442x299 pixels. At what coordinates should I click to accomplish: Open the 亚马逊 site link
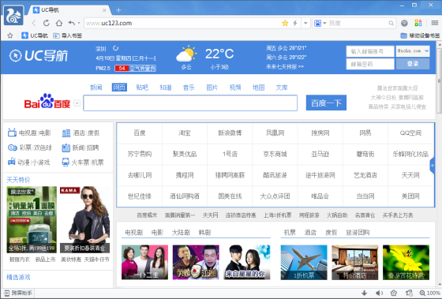[x=320, y=154]
